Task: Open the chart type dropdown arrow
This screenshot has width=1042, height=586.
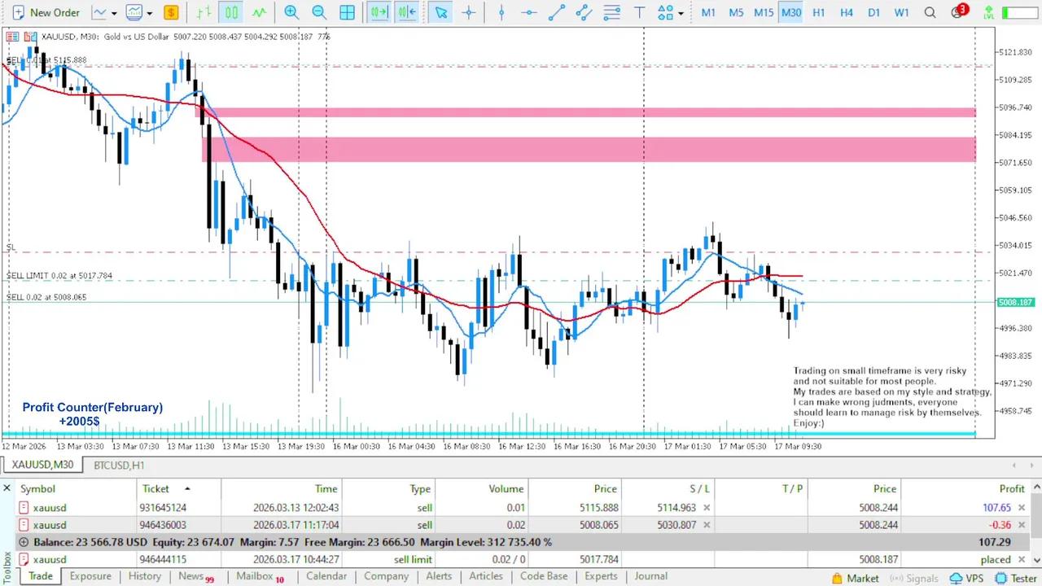Action: coord(113,13)
